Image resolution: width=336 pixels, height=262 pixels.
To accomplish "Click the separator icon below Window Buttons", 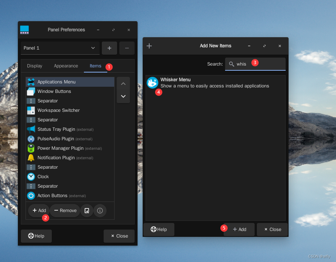I will click(x=31, y=101).
